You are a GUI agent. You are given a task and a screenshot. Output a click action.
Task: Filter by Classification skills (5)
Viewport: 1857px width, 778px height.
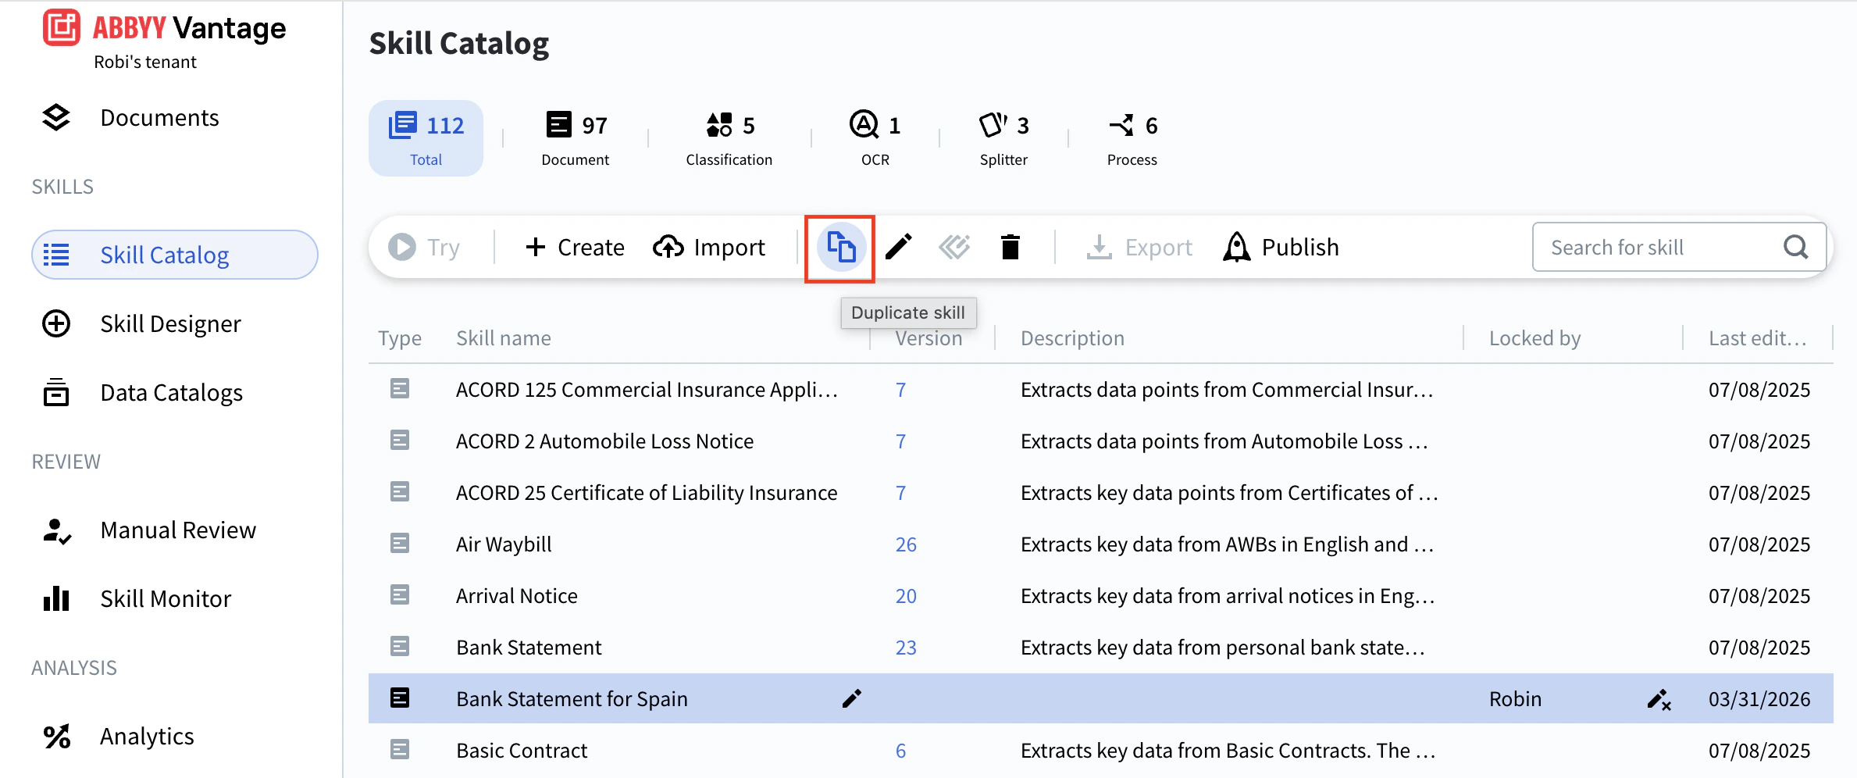[729, 138]
